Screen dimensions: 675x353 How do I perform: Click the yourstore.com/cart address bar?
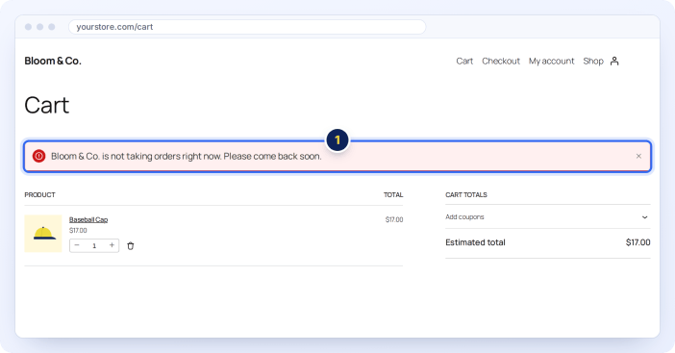(x=247, y=27)
